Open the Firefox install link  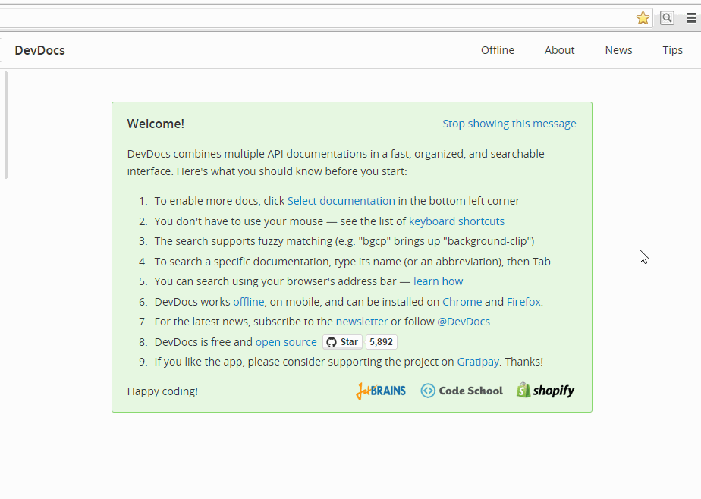point(523,302)
